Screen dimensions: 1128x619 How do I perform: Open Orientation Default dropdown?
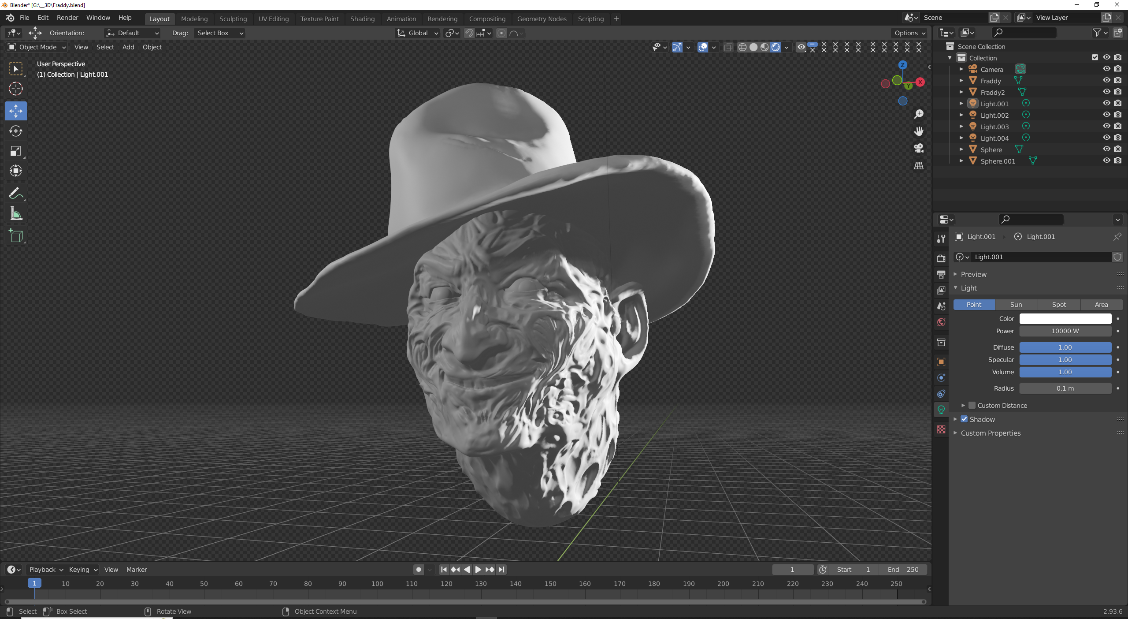(133, 33)
